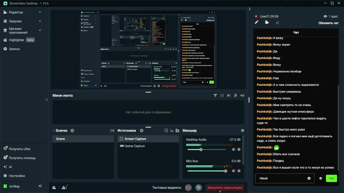Open scene transitions next to Scenes
The height and width of the screenshot is (193, 344).
click(x=112, y=131)
